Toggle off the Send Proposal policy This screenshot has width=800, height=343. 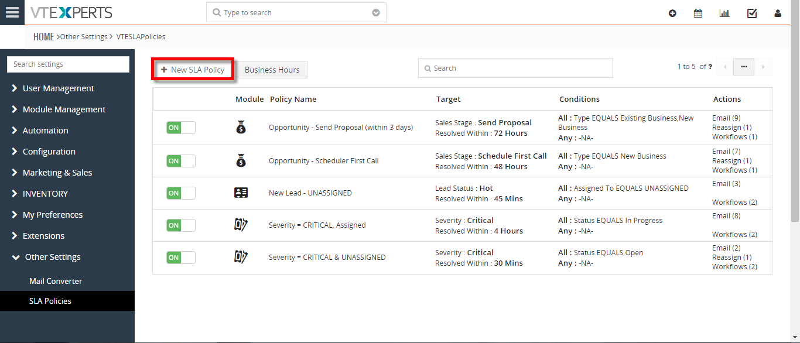[181, 128]
